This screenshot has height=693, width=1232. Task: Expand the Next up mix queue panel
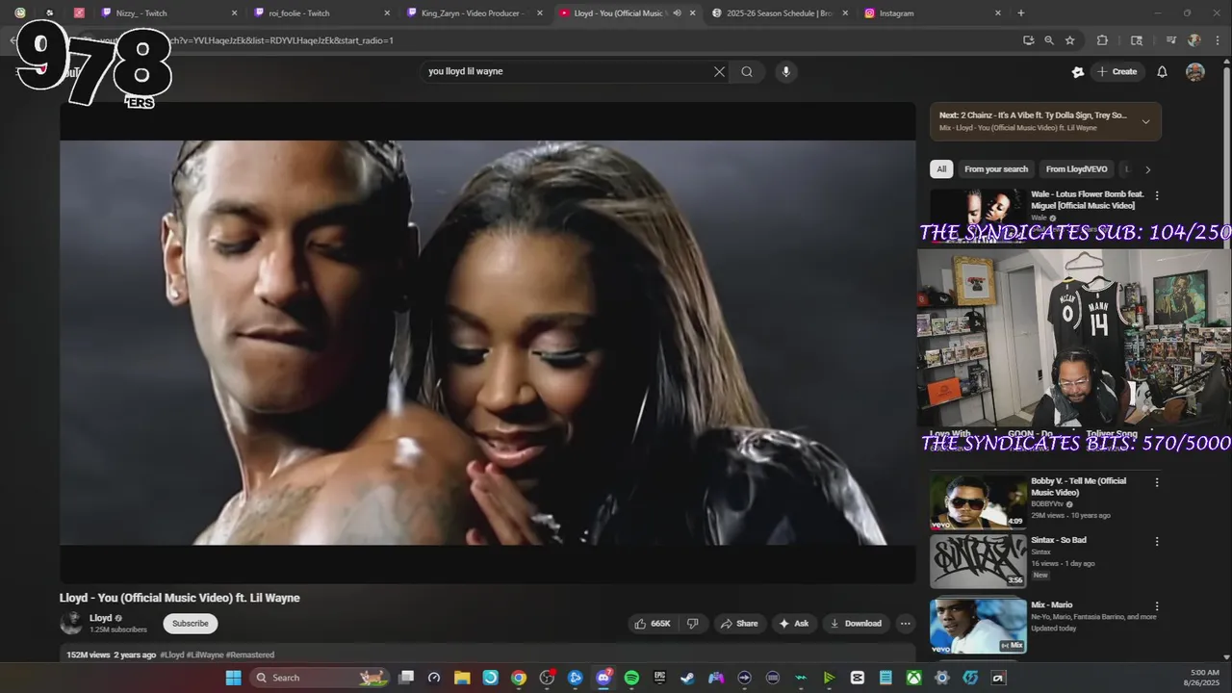[x=1145, y=121]
